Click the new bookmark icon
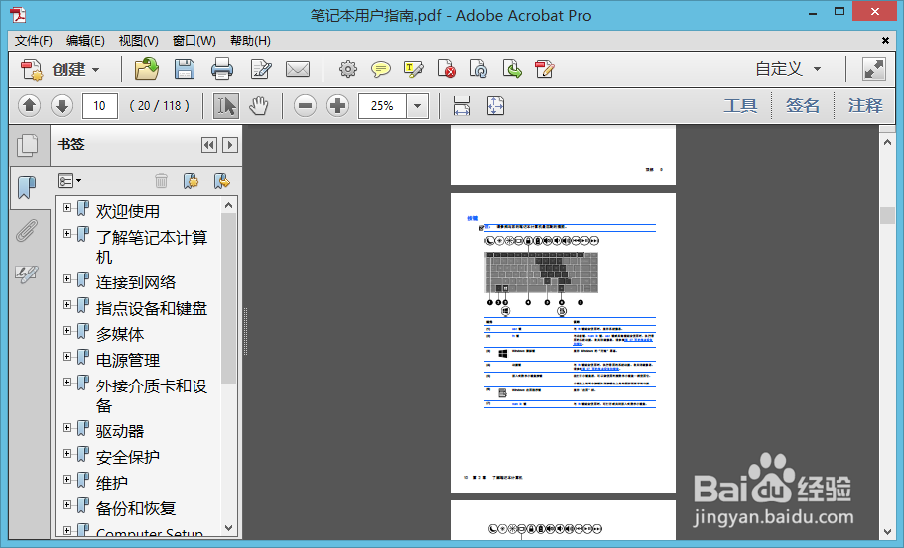Image resolution: width=904 pixels, height=548 pixels. point(191,181)
